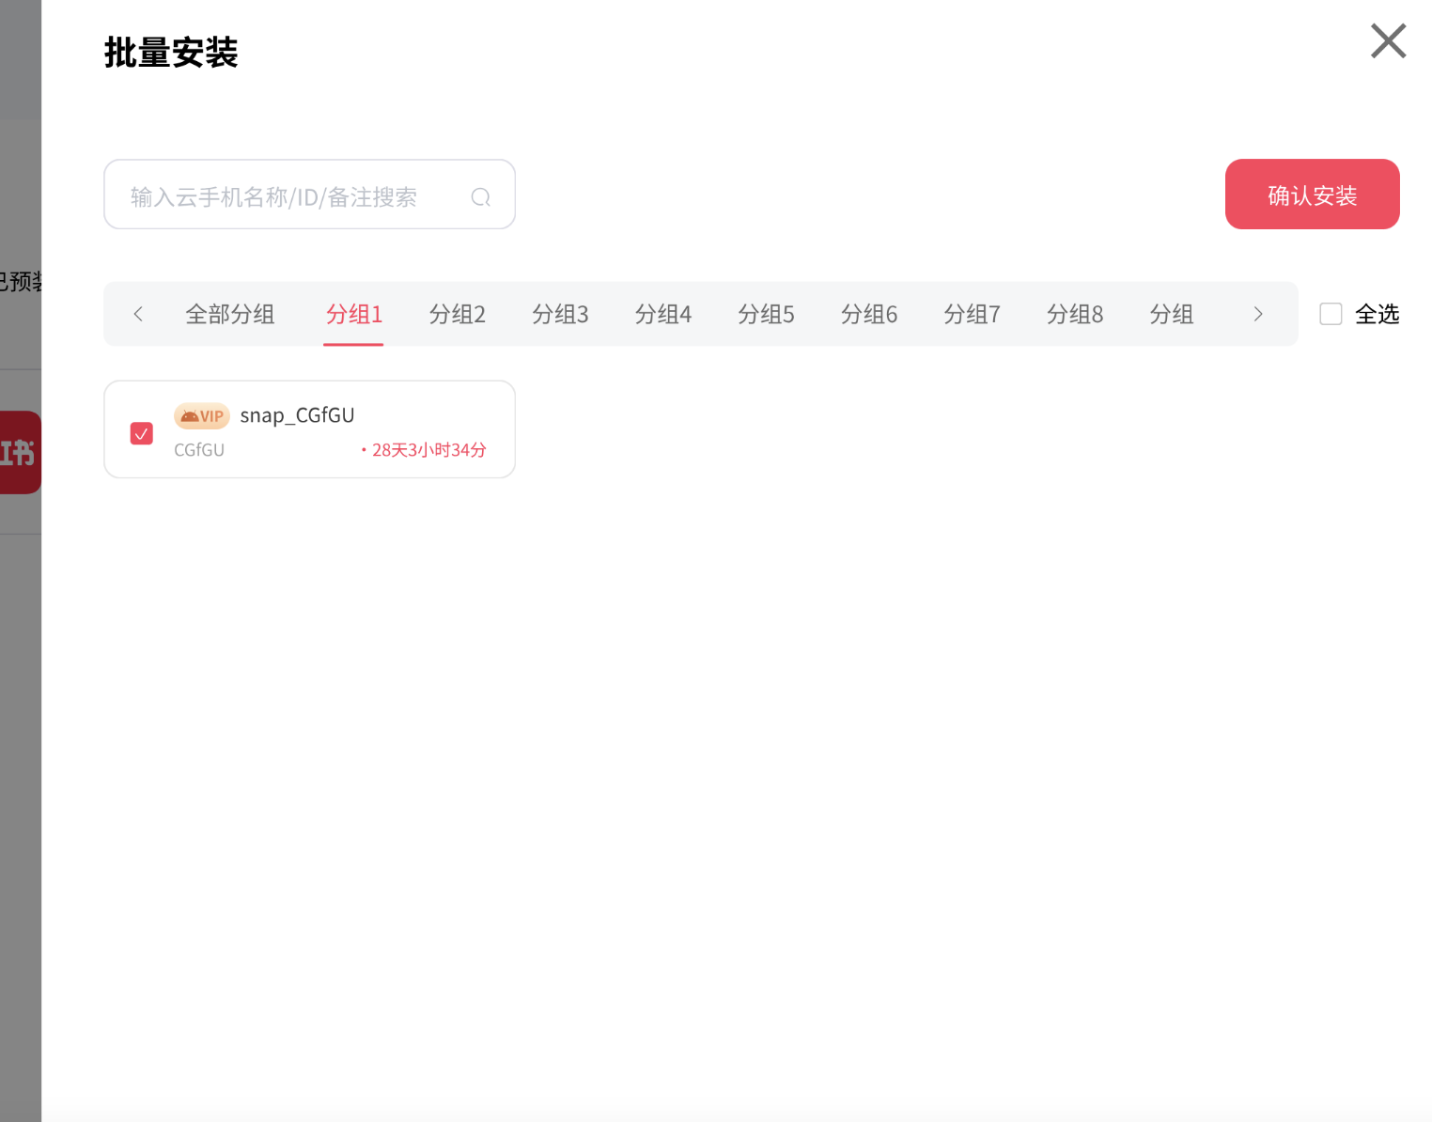This screenshot has width=1432, height=1122.
Task: Switch to the 分组7 tab
Action: [972, 314]
